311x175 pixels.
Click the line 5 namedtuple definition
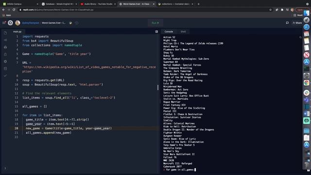click(56, 54)
